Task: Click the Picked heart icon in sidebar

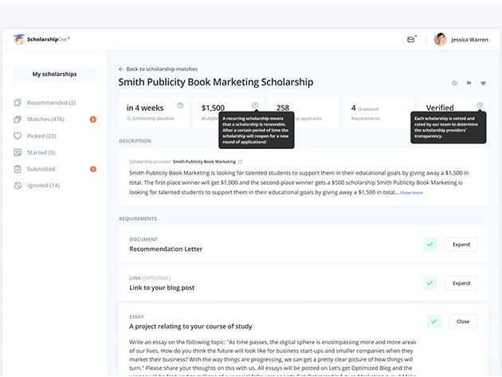Action: (18, 135)
